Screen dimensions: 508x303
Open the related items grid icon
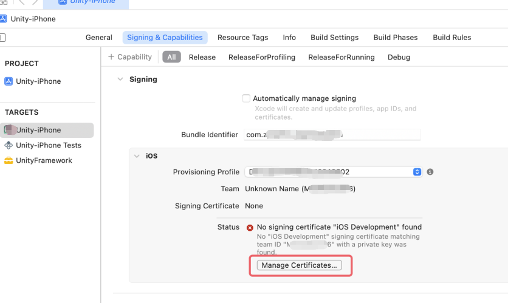point(4,2)
